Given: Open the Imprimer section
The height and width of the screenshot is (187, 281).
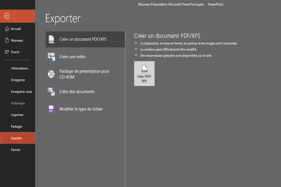Looking at the screenshot, I should point(18,115).
